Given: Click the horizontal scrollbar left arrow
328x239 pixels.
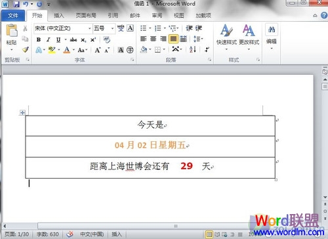Looking at the screenshot, I should [x=5, y=226].
